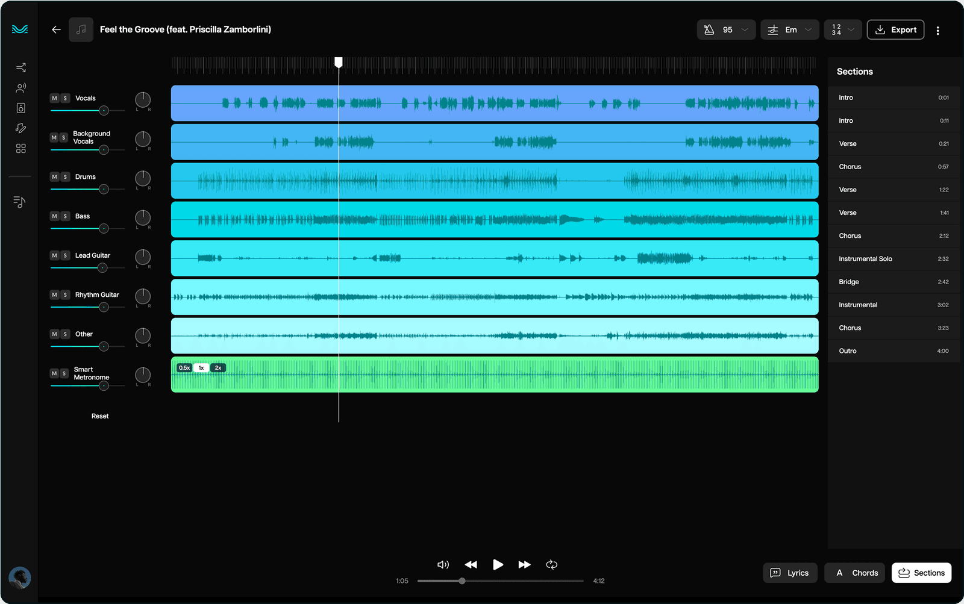The height and width of the screenshot is (604, 964).
Task: Open the 95 BPM tempo dropdown
Action: click(x=726, y=30)
